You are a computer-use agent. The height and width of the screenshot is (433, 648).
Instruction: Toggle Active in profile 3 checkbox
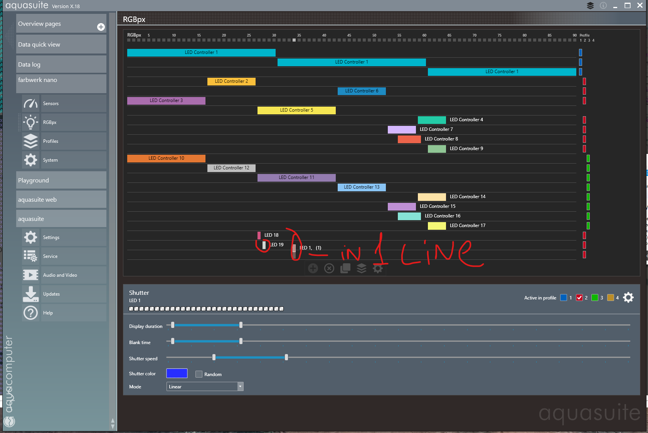595,298
